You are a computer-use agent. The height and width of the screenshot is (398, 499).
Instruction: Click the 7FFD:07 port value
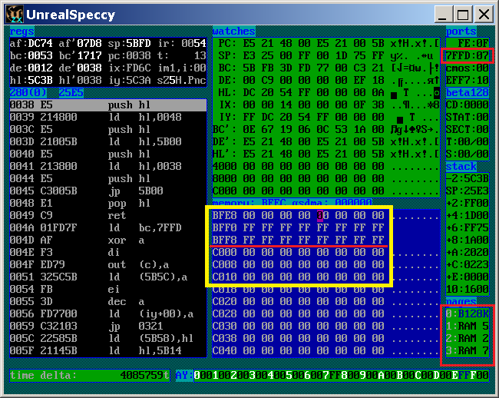click(467, 56)
